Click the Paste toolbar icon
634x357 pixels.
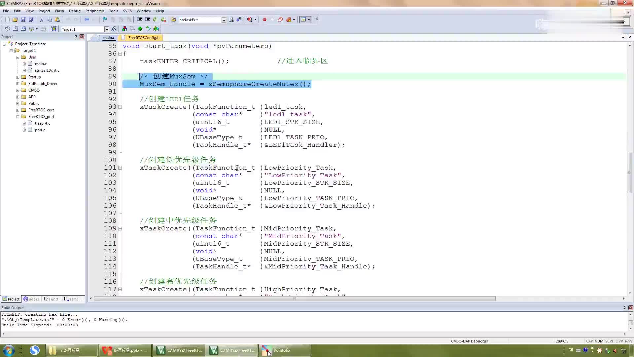point(57,20)
